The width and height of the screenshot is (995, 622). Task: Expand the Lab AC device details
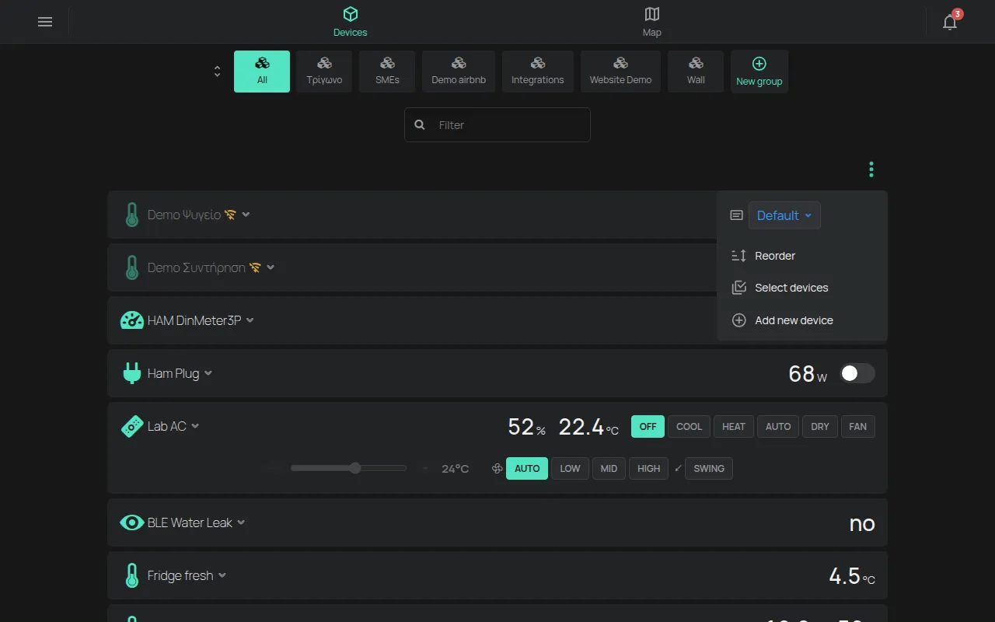pos(195,426)
